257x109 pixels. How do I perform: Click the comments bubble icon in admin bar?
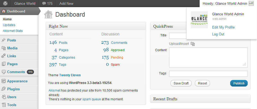(x=44, y=3)
